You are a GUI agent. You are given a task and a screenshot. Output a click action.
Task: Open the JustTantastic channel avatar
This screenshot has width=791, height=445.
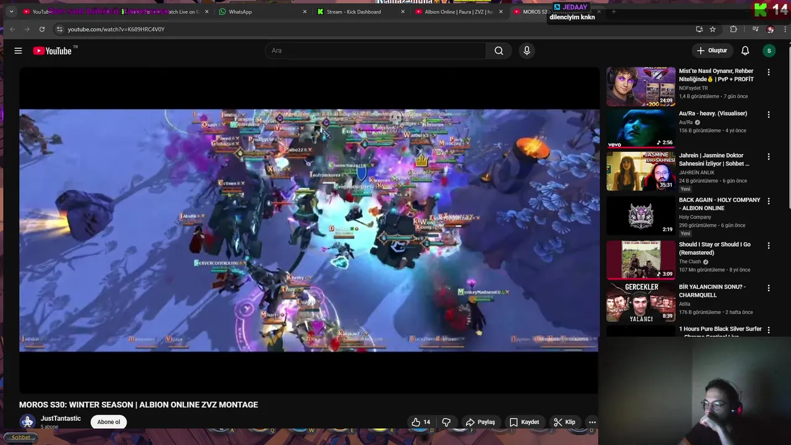27,422
